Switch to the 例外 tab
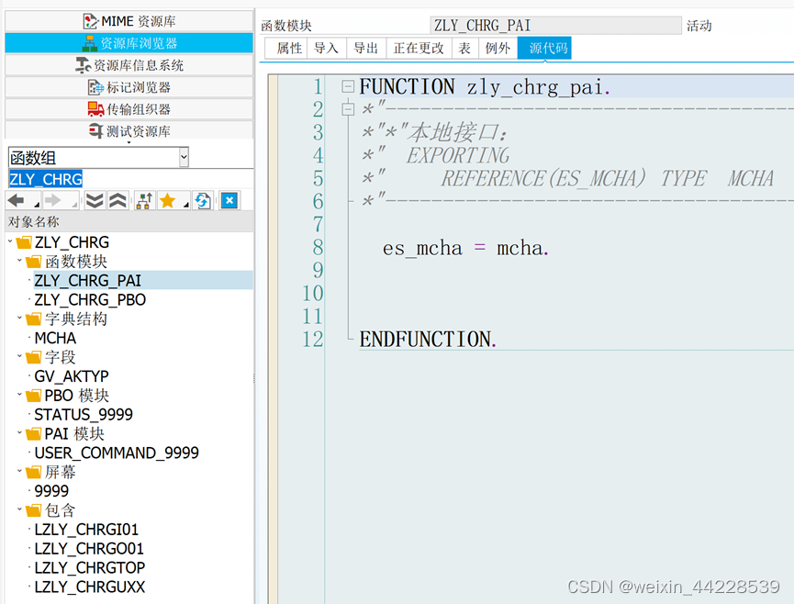 pos(498,48)
